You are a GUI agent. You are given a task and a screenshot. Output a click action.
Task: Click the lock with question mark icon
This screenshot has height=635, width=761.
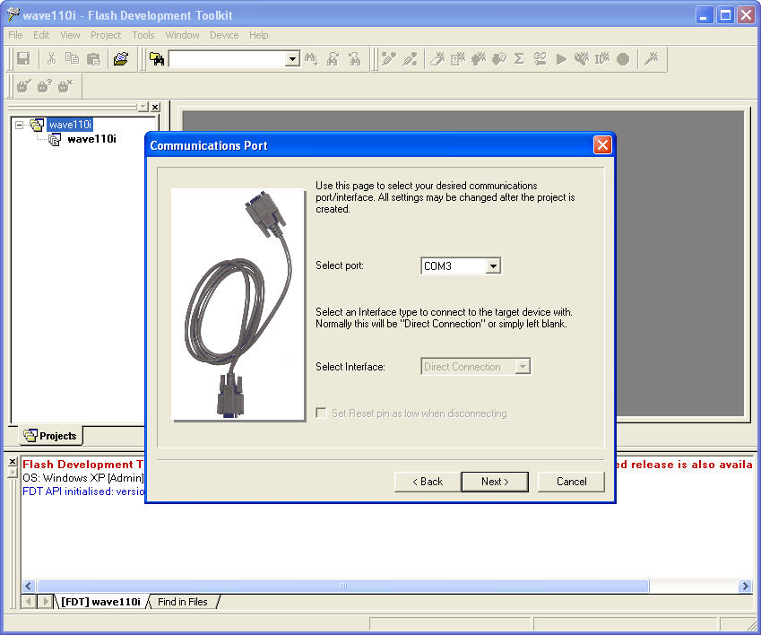pos(45,86)
